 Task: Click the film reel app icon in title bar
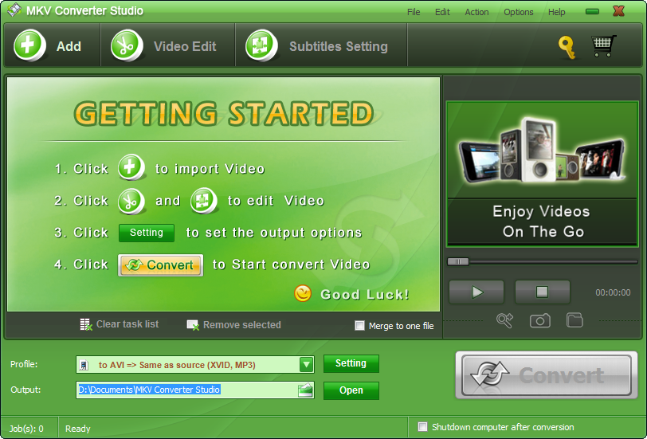(14, 10)
